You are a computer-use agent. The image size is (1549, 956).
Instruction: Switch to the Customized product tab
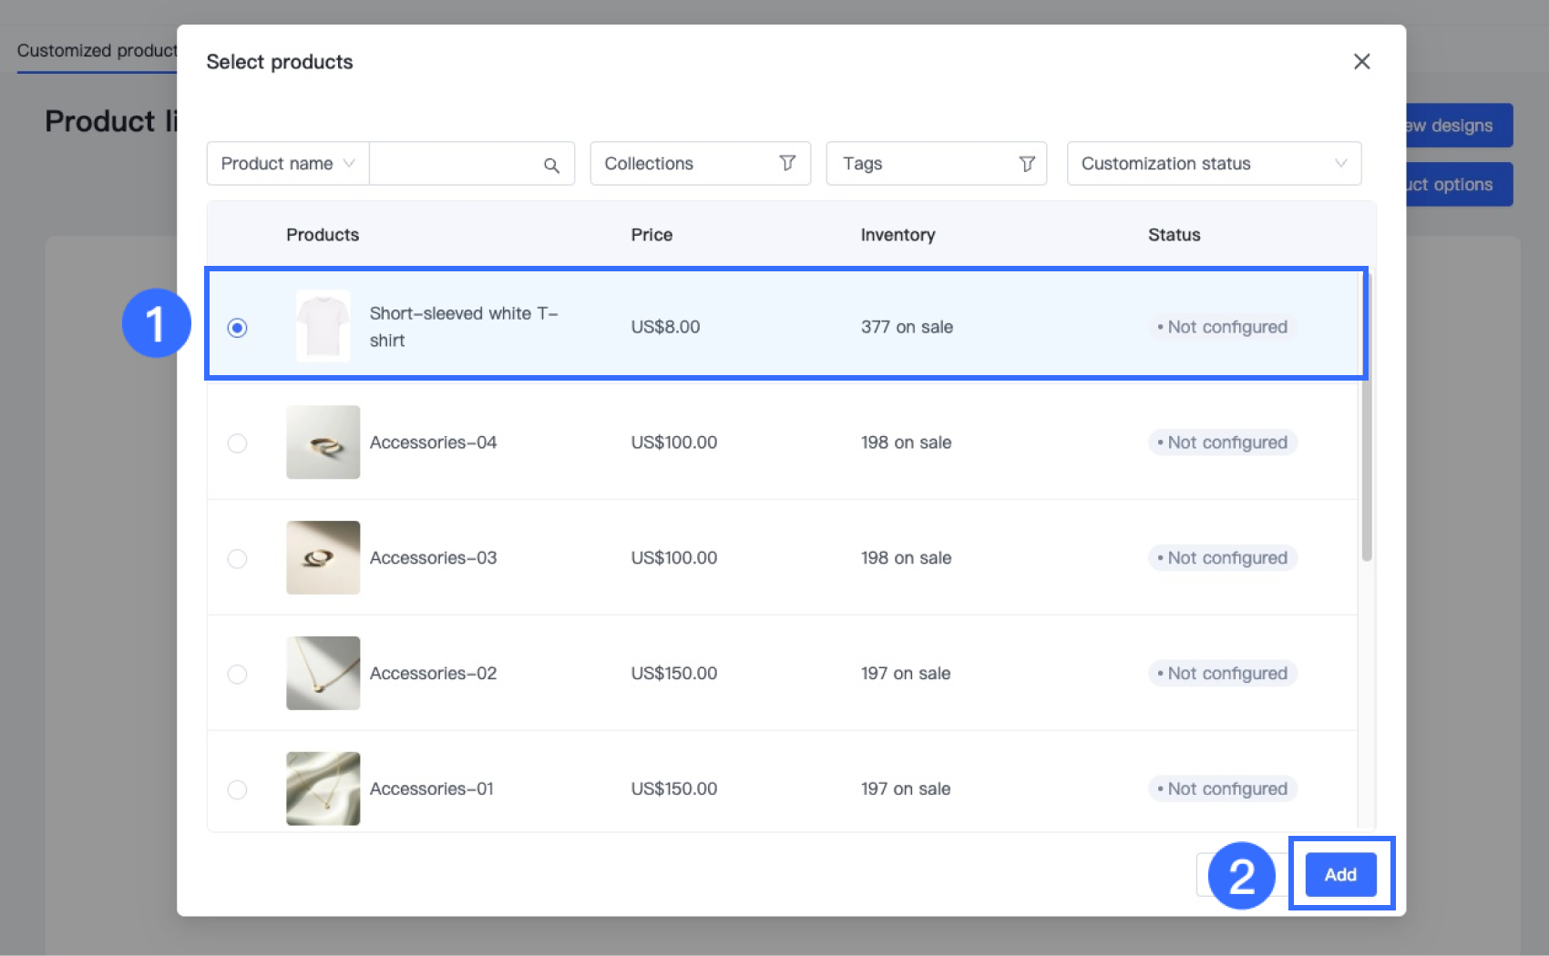[97, 51]
